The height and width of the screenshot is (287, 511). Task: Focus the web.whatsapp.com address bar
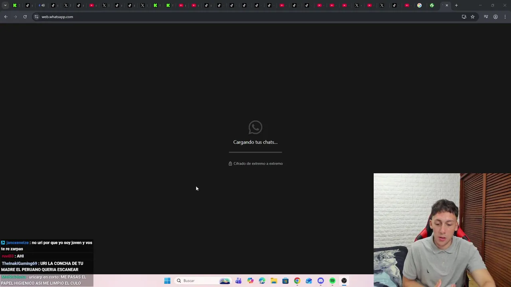click(x=248, y=17)
